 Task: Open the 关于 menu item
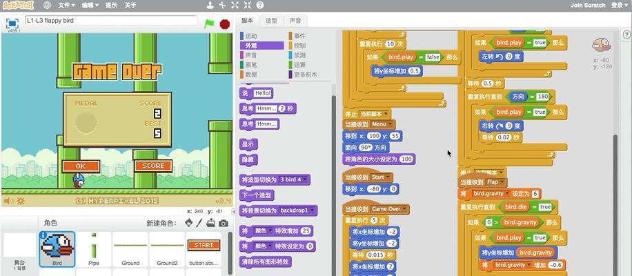[130, 6]
